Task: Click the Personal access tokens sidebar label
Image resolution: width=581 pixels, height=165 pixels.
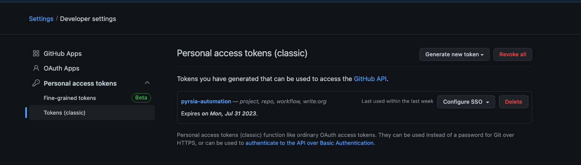Action: coord(80,83)
